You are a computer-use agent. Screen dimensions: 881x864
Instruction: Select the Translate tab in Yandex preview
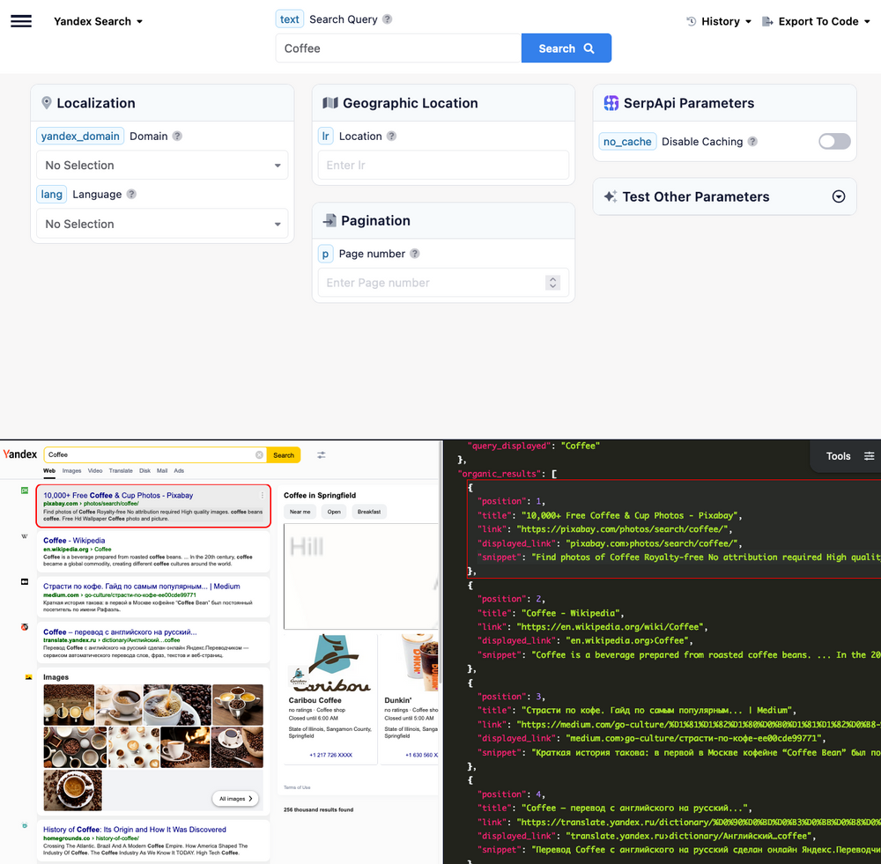coord(121,470)
